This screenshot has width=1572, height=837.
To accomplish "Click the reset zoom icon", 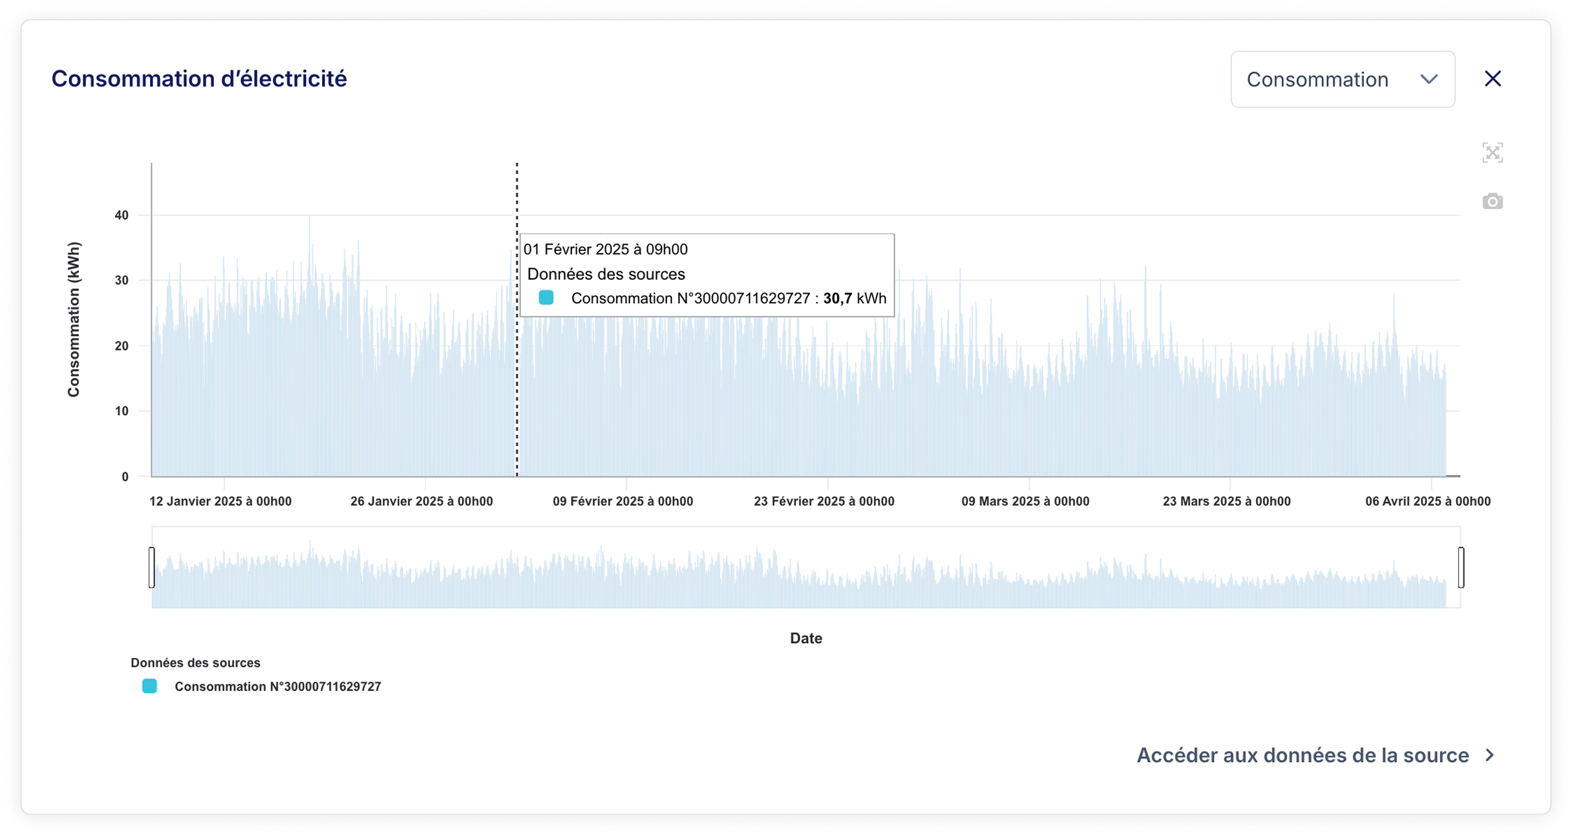I will pyautogui.click(x=1492, y=153).
